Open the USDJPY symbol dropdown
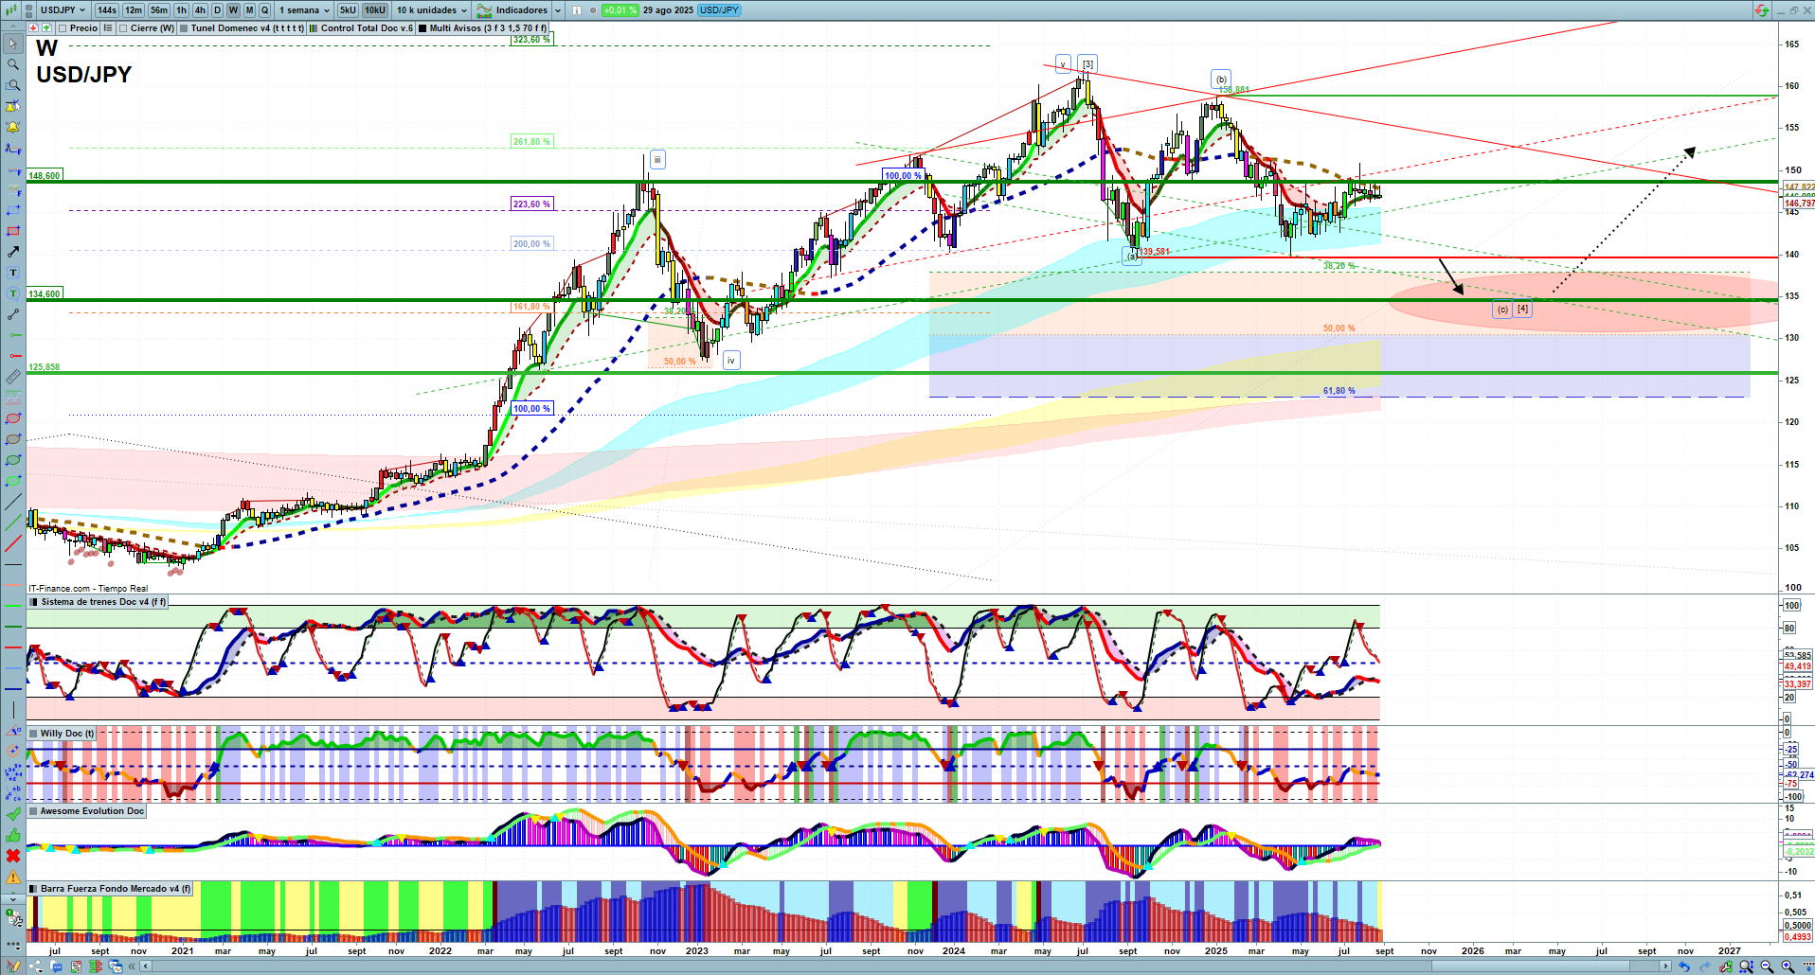 63,10
